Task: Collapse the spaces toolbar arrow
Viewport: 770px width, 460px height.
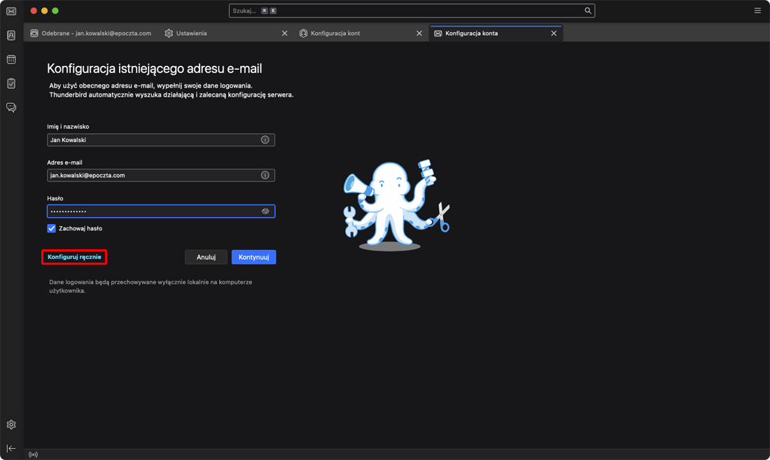Action: [11, 448]
